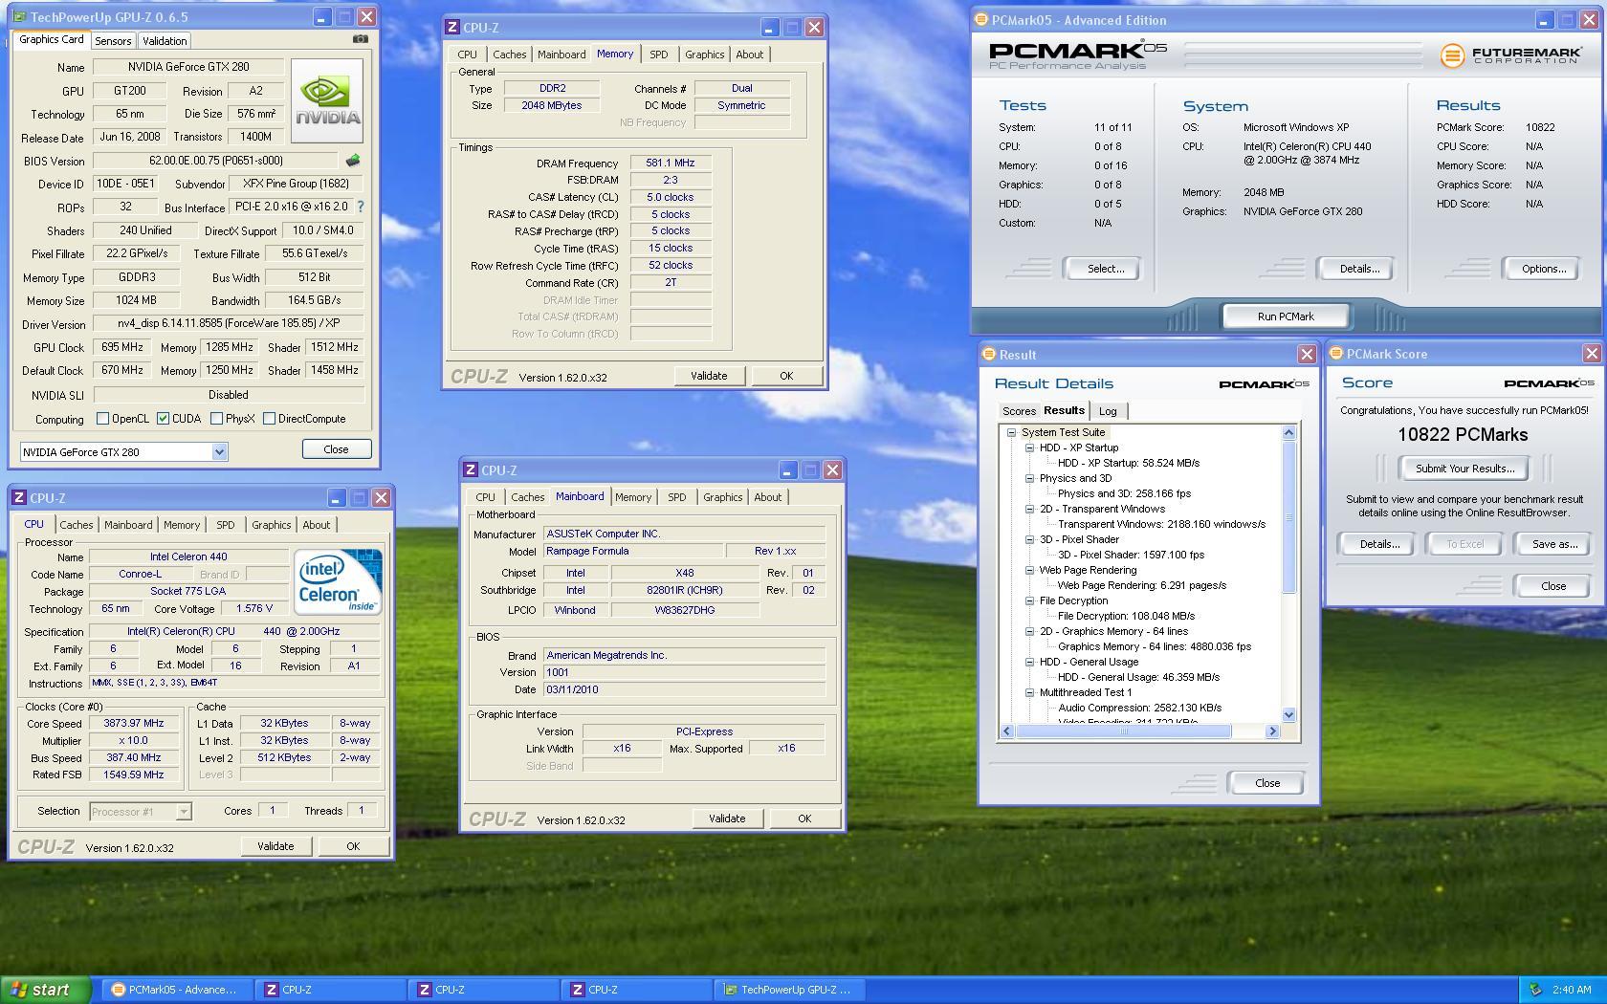Collapse the System Test Suite tree node

click(x=1011, y=432)
